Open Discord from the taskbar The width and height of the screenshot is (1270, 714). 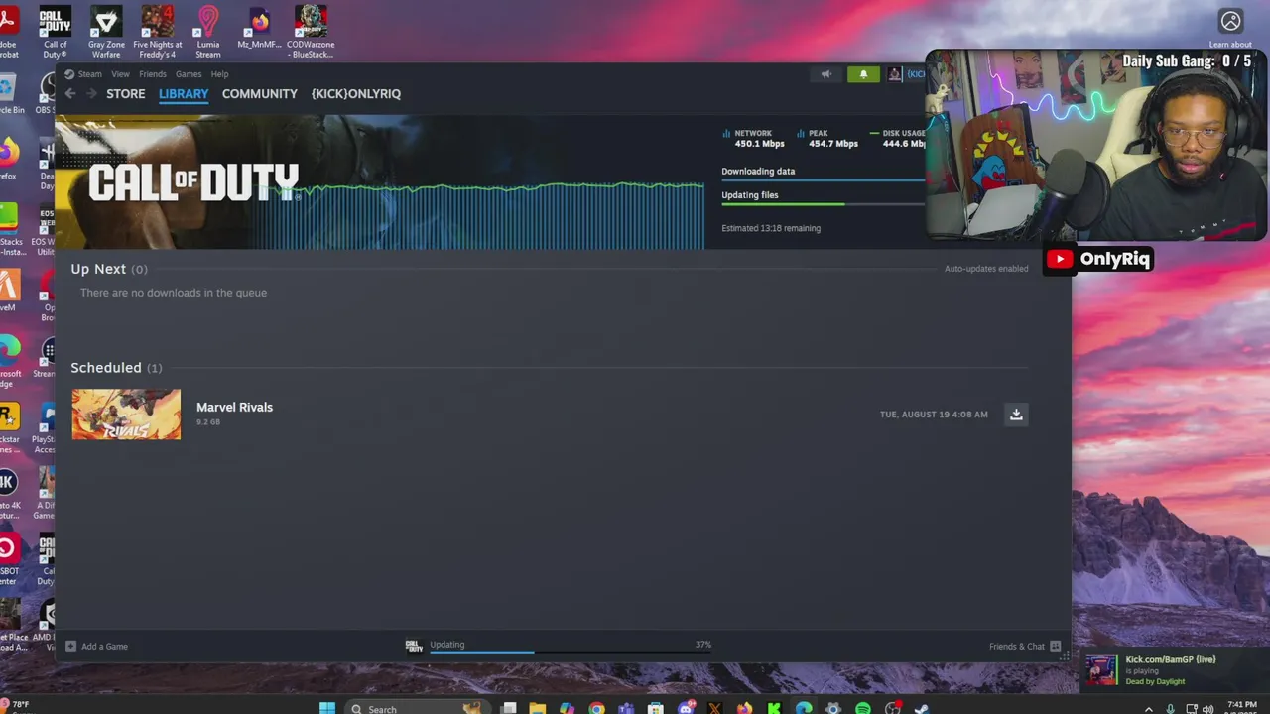click(x=686, y=708)
